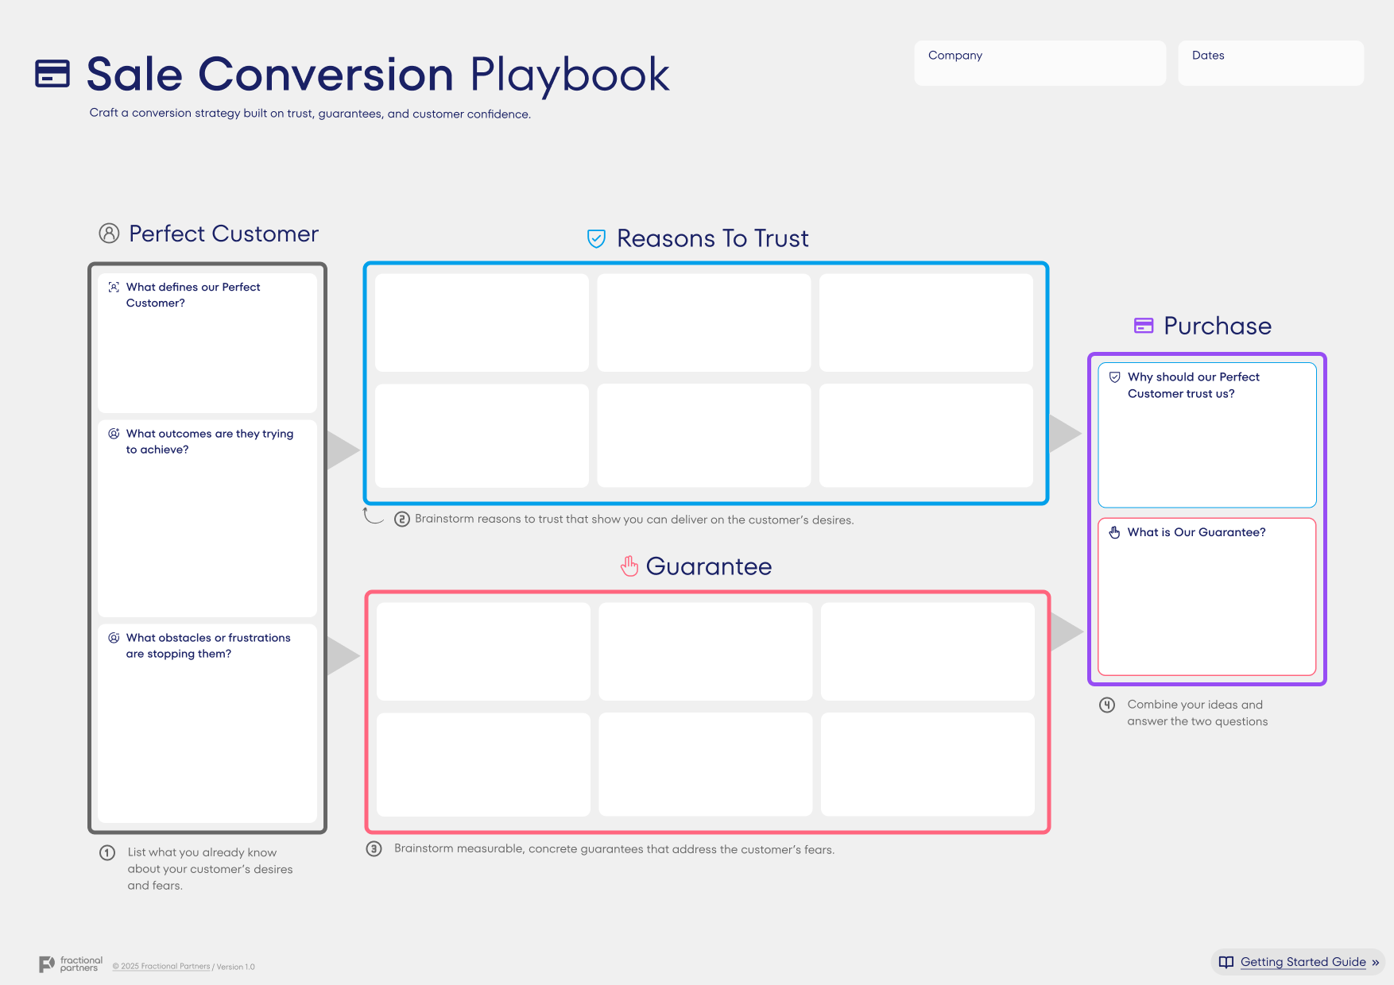Click the What is Our Guarantee answer box

[1207, 597]
